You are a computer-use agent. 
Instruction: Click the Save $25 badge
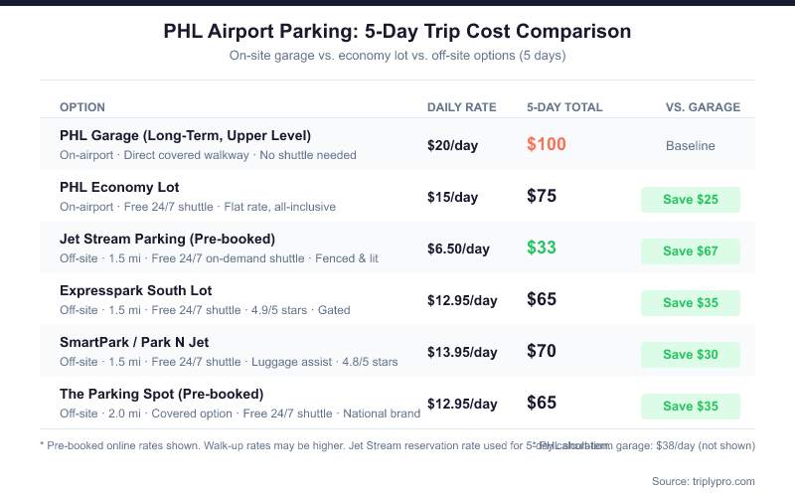pyautogui.click(x=691, y=200)
